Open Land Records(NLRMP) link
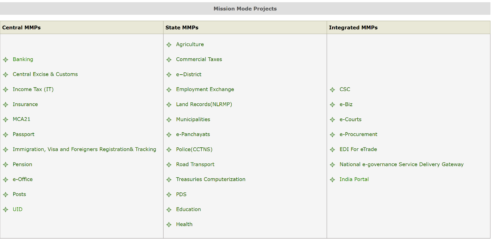Screen dimensions: 493x239 [x=204, y=104]
